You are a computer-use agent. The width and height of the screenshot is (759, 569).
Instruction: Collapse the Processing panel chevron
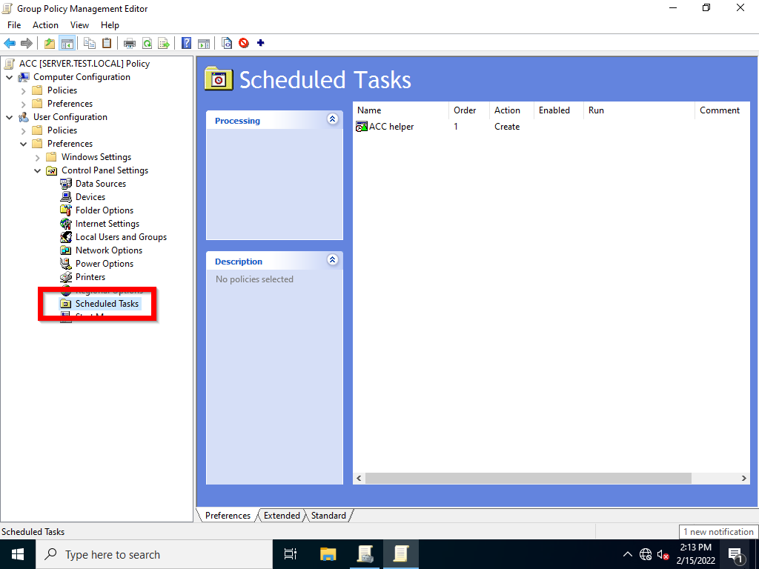[333, 119]
